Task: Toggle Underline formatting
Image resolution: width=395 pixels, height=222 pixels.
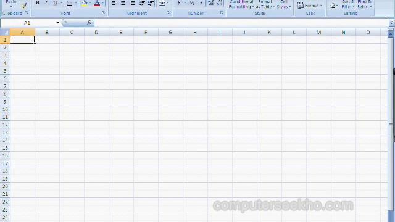Action: coord(55,2)
